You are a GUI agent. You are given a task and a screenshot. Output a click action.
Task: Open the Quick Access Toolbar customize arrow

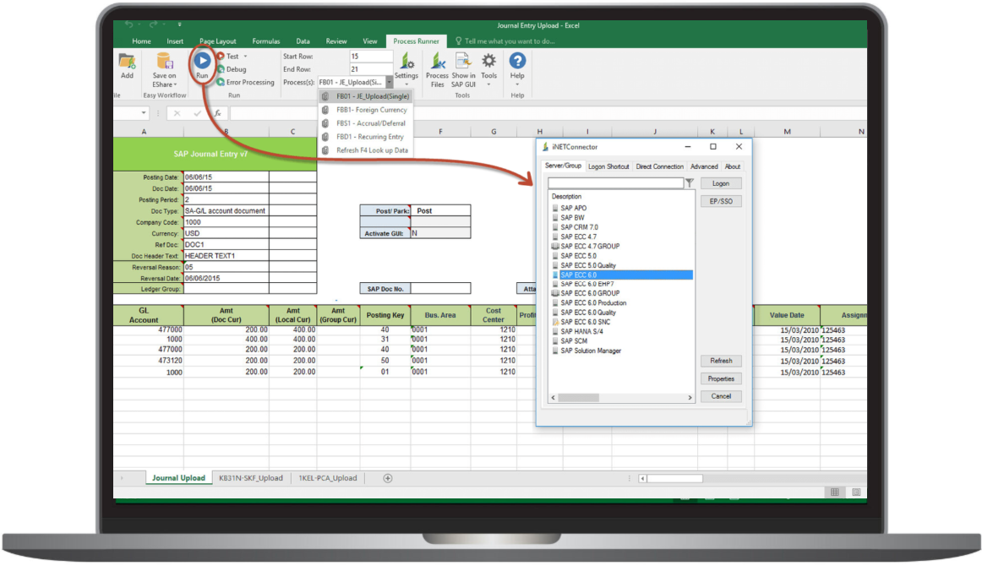[179, 24]
